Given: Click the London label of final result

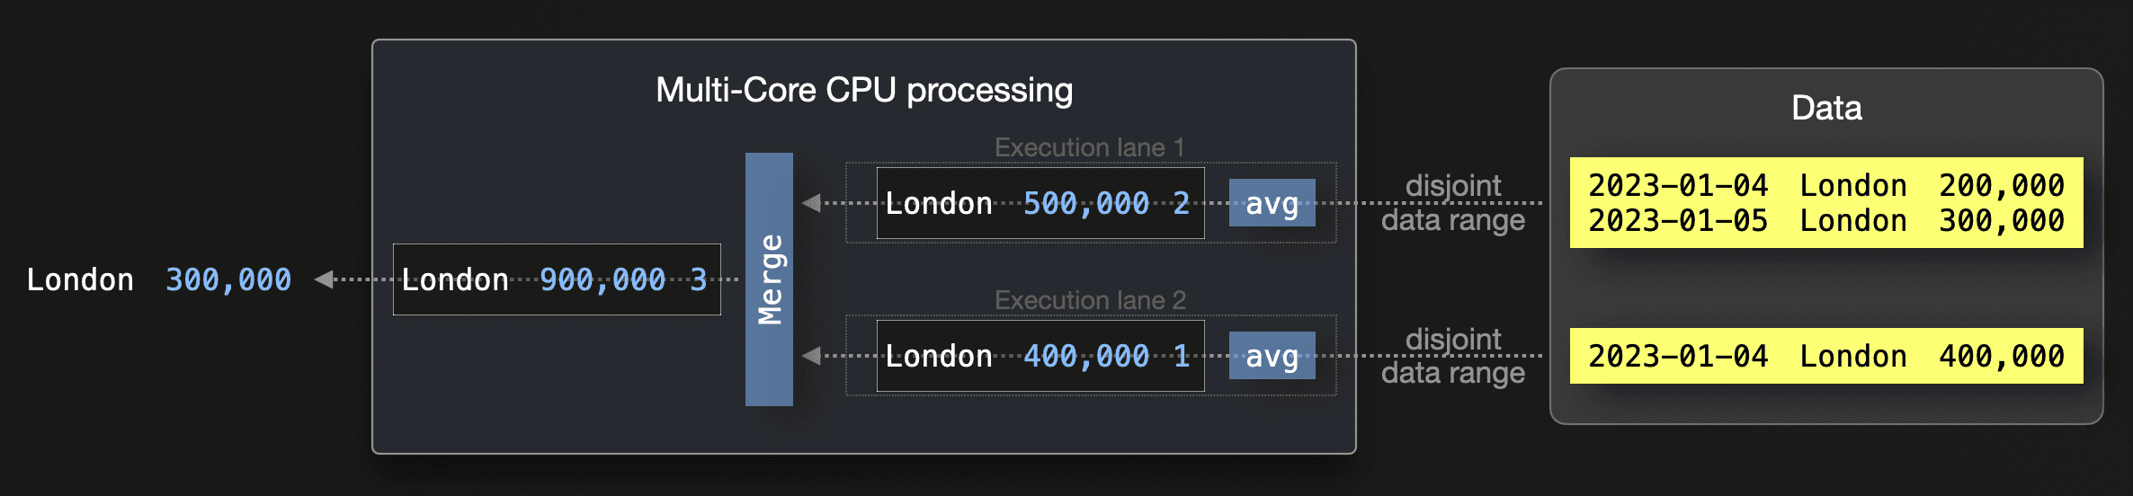Looking at the screenshot, I should pos(80,279).
